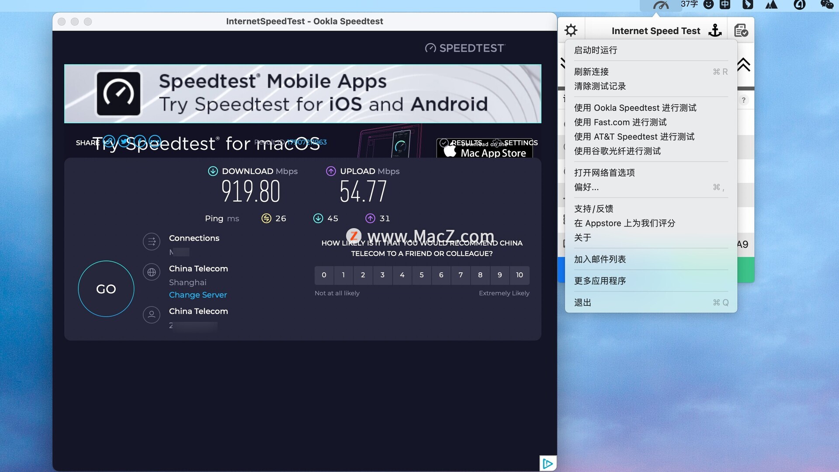Click the download speed value 919.80
The height and width of the screenshot is (472, 839).
coord(251,191)
